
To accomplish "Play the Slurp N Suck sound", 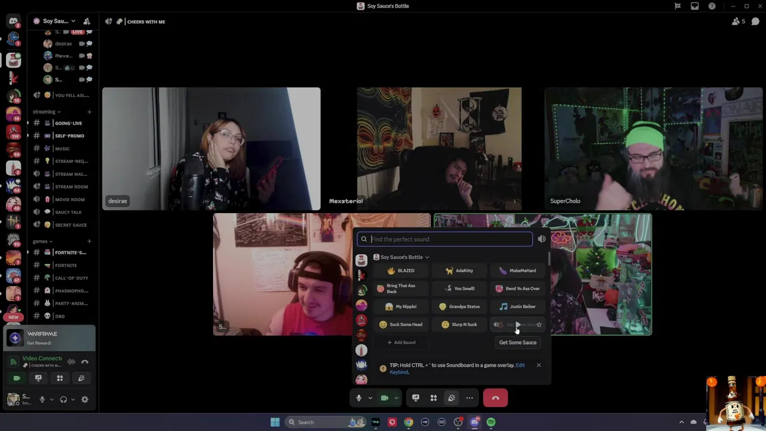I will pyautogui.click(x=460, y=324).
